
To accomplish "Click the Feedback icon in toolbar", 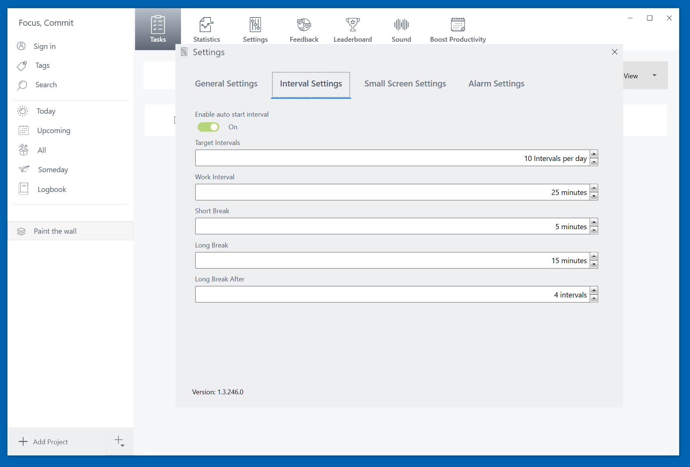I will click(304, 25).
